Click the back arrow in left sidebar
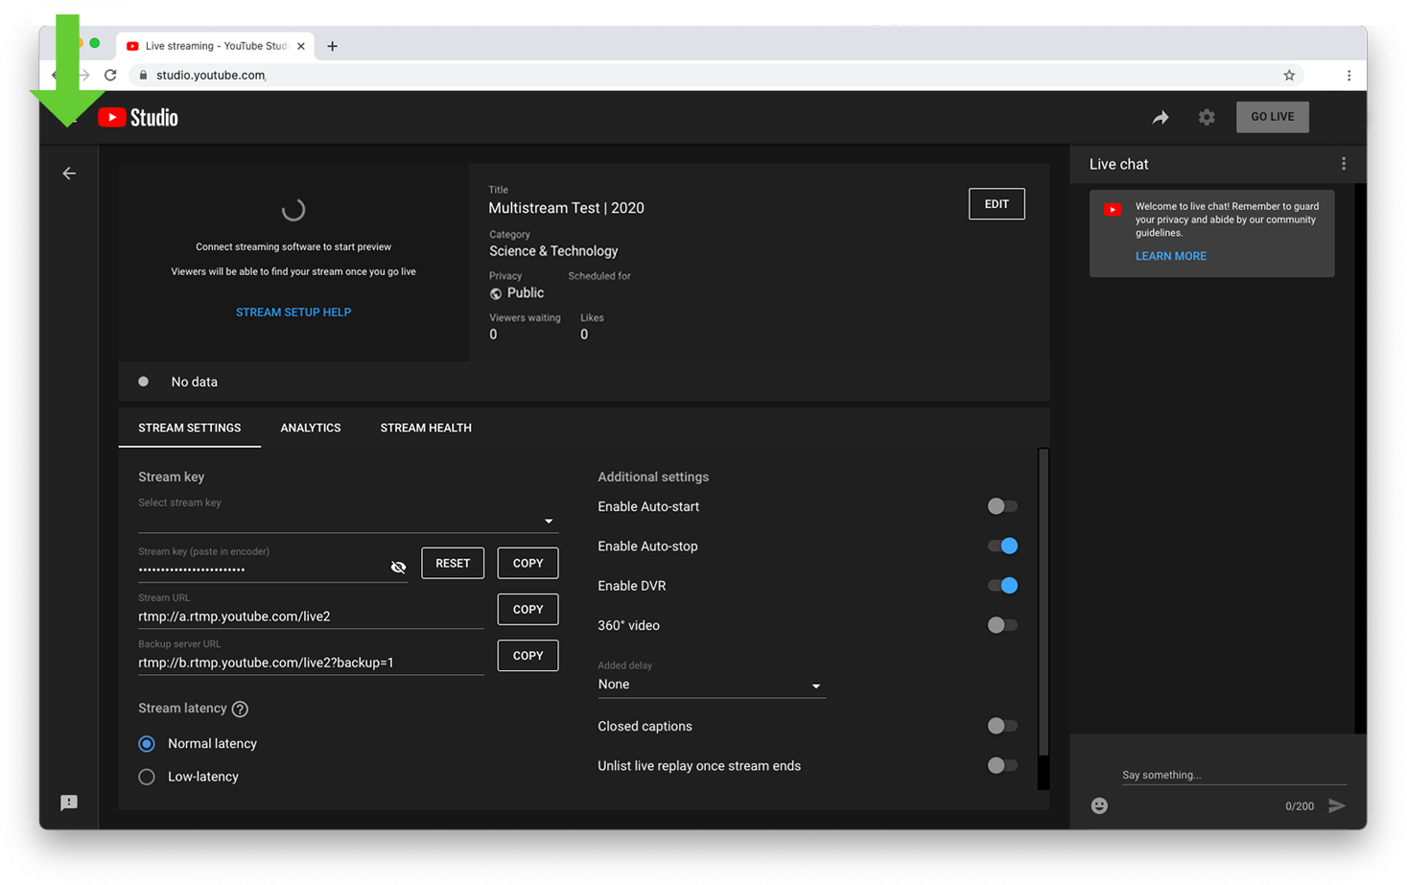 click(x=69, y=174)
